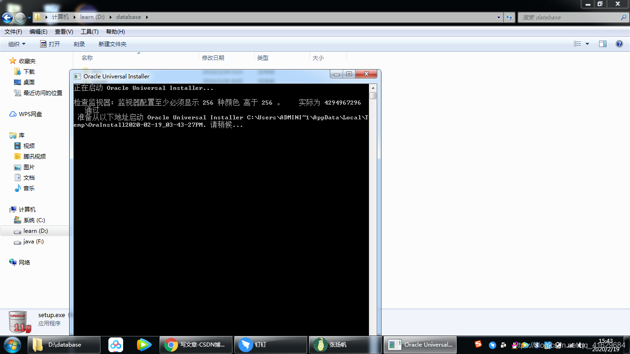Click the 打开 toolbar button
This screenshot has height=354, width=630.
50,44
